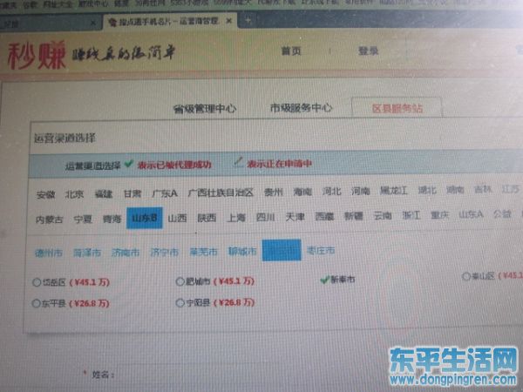Choose the 宁阳县 radio option
The image size is (523, 392).
point(180,303)
